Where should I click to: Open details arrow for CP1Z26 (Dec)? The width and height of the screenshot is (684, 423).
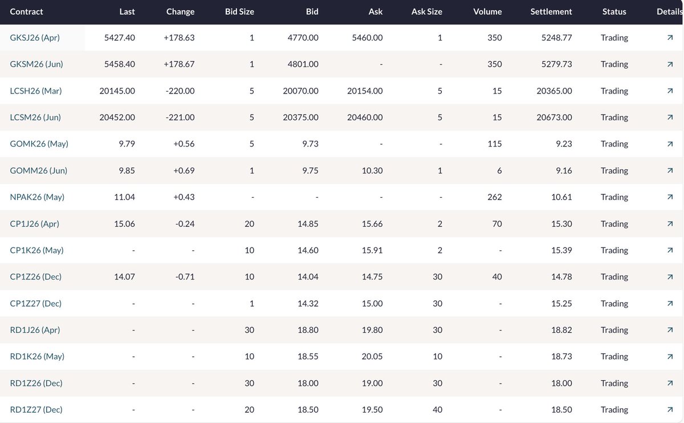pyautogui.click(x=669, y=276)
